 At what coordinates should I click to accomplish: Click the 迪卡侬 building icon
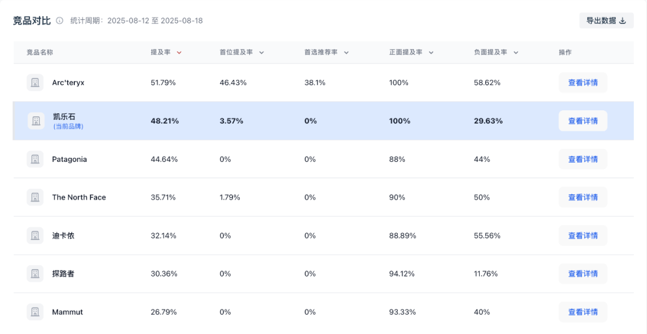[35, 235]
